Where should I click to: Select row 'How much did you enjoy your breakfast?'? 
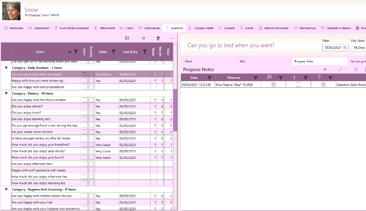coord(92,145)
